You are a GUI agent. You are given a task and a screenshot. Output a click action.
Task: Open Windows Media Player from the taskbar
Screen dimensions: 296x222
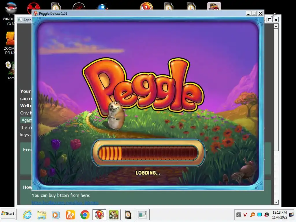pyautogui.click(x=56, y=215)
